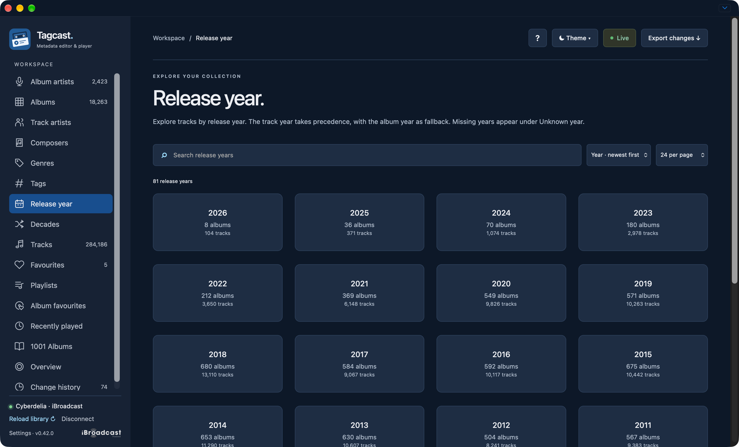Go to Decades in the sidebar
The image size is (739, 447).
(x=61, y=224)
